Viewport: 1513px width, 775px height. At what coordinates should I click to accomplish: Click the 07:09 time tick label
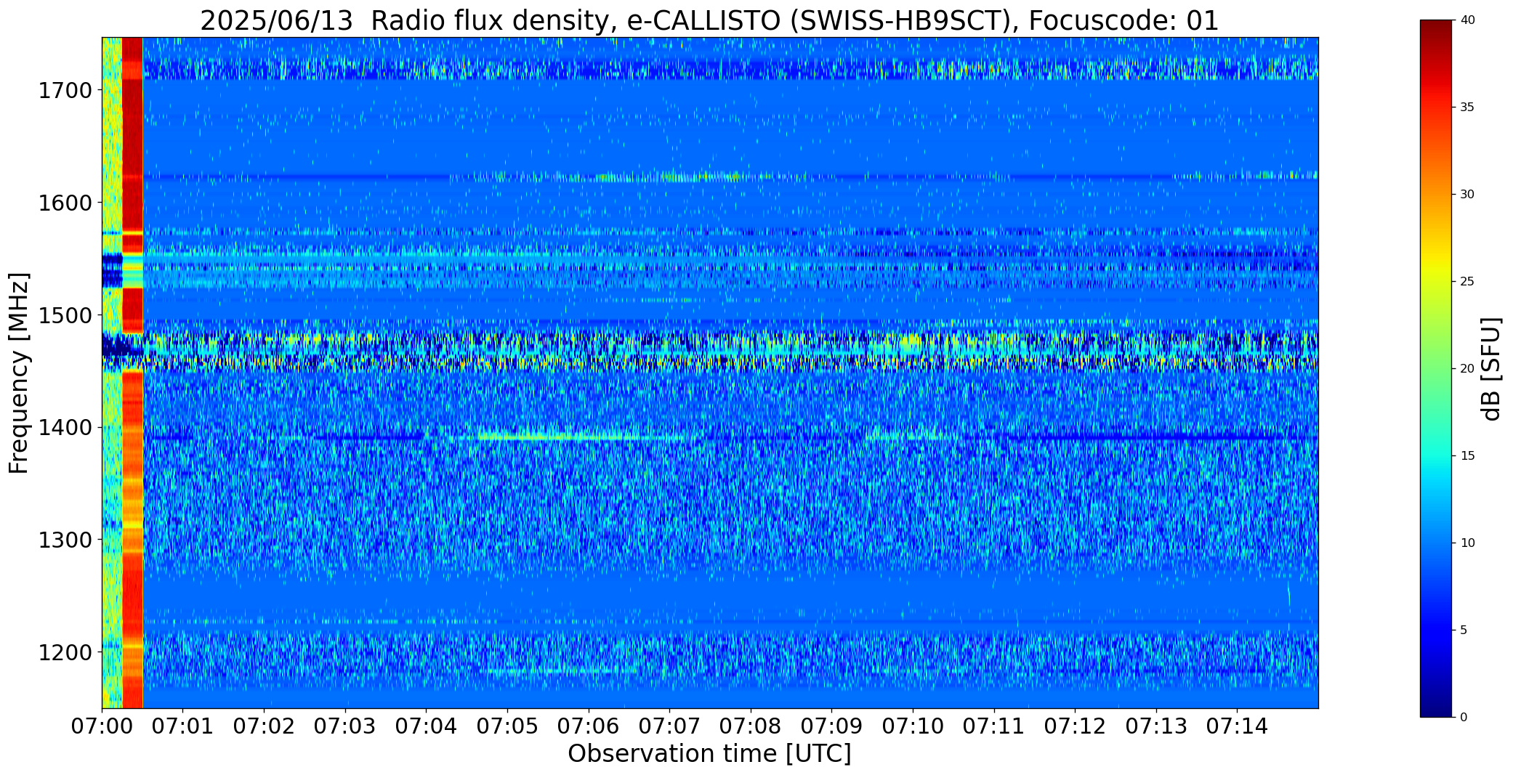[x=831, y=726]
